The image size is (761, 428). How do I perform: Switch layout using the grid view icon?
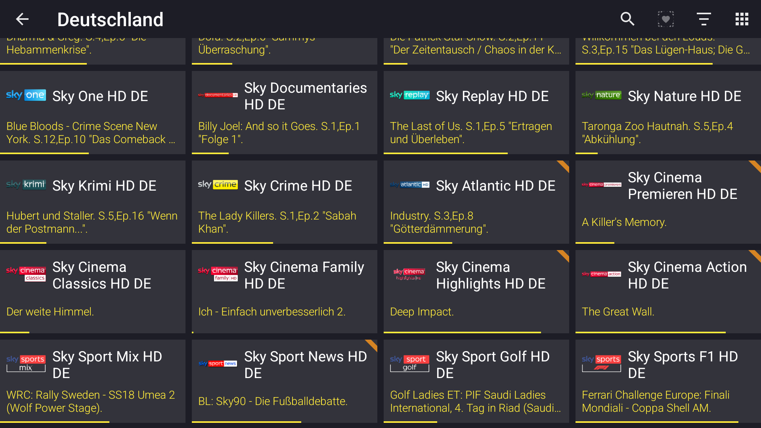coord(742,19)
